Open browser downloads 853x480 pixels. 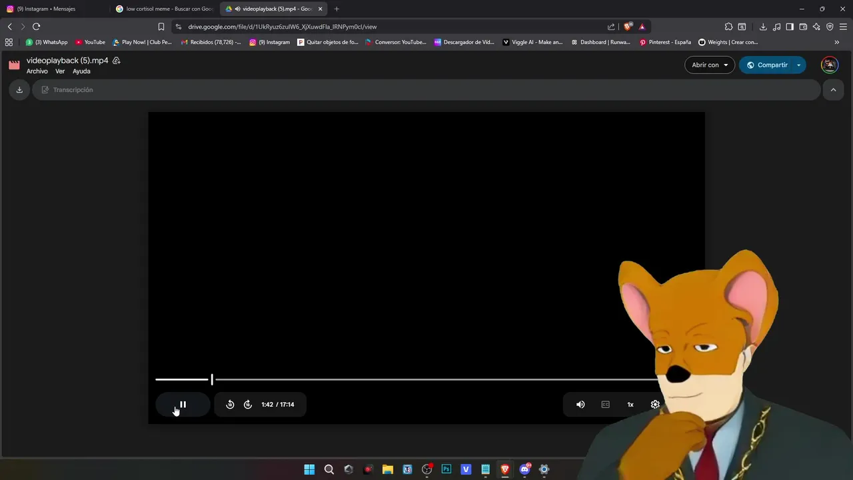[x=763, y=27]
